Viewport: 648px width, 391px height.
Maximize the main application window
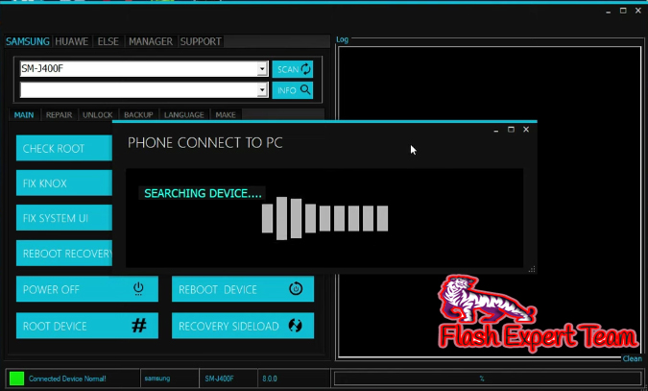coord(623,11)
